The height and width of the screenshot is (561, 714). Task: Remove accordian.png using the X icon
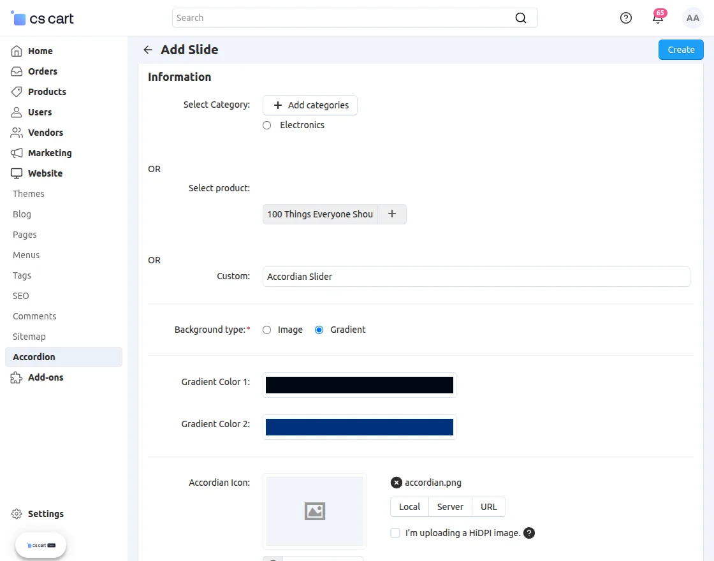point(397,483)
